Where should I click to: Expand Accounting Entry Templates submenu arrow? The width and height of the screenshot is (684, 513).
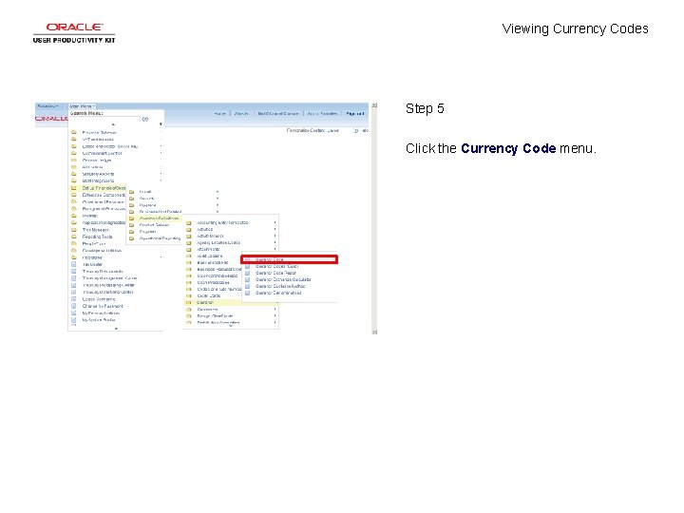tap(275, 222)
